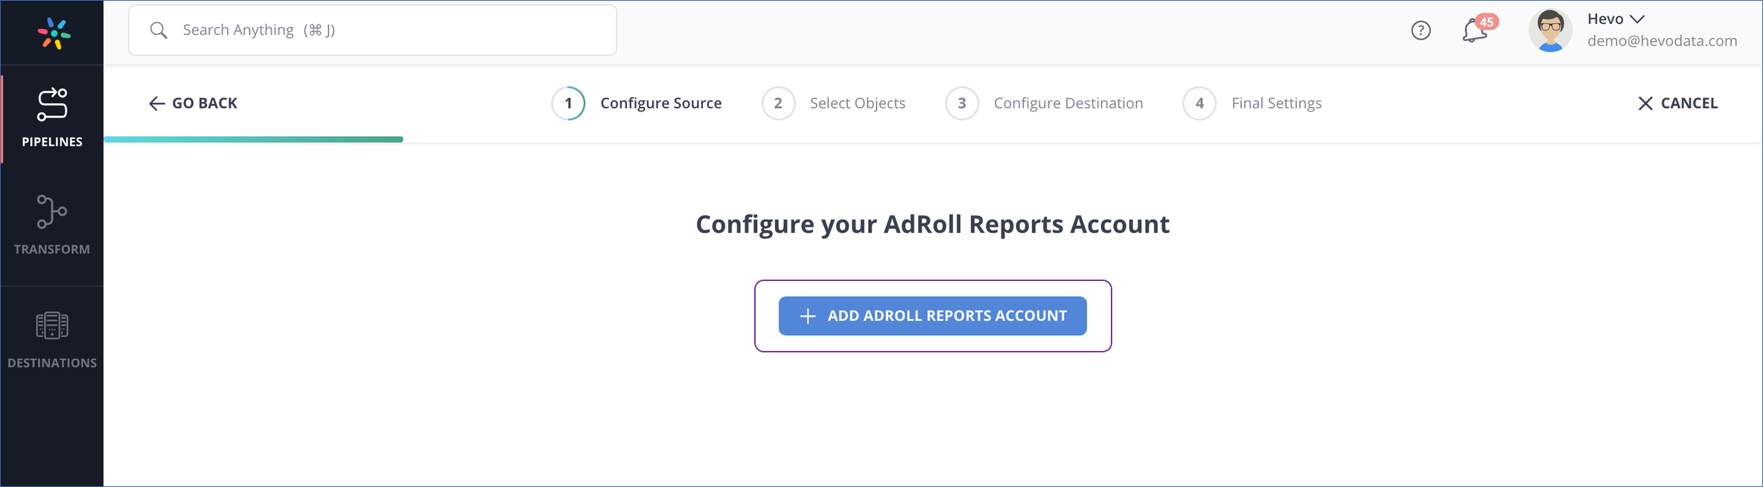Select the Transform icon in the sidebar
Image resolution: width=1763 pixels, height=487 pixels.
click(51, 213)
